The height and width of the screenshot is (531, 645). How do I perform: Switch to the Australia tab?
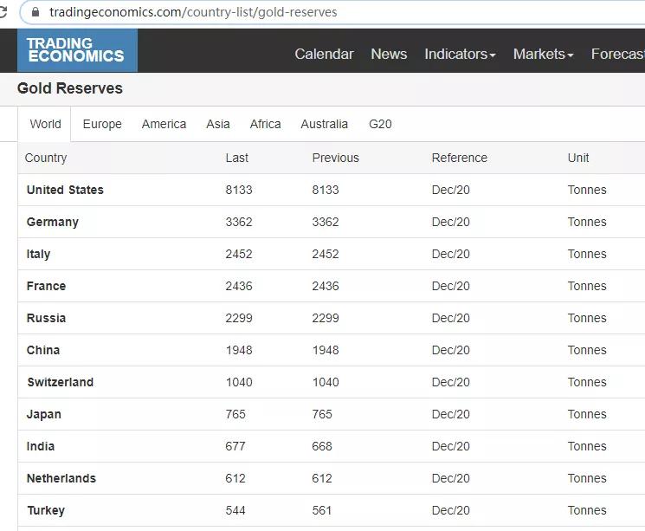[324, 124]
